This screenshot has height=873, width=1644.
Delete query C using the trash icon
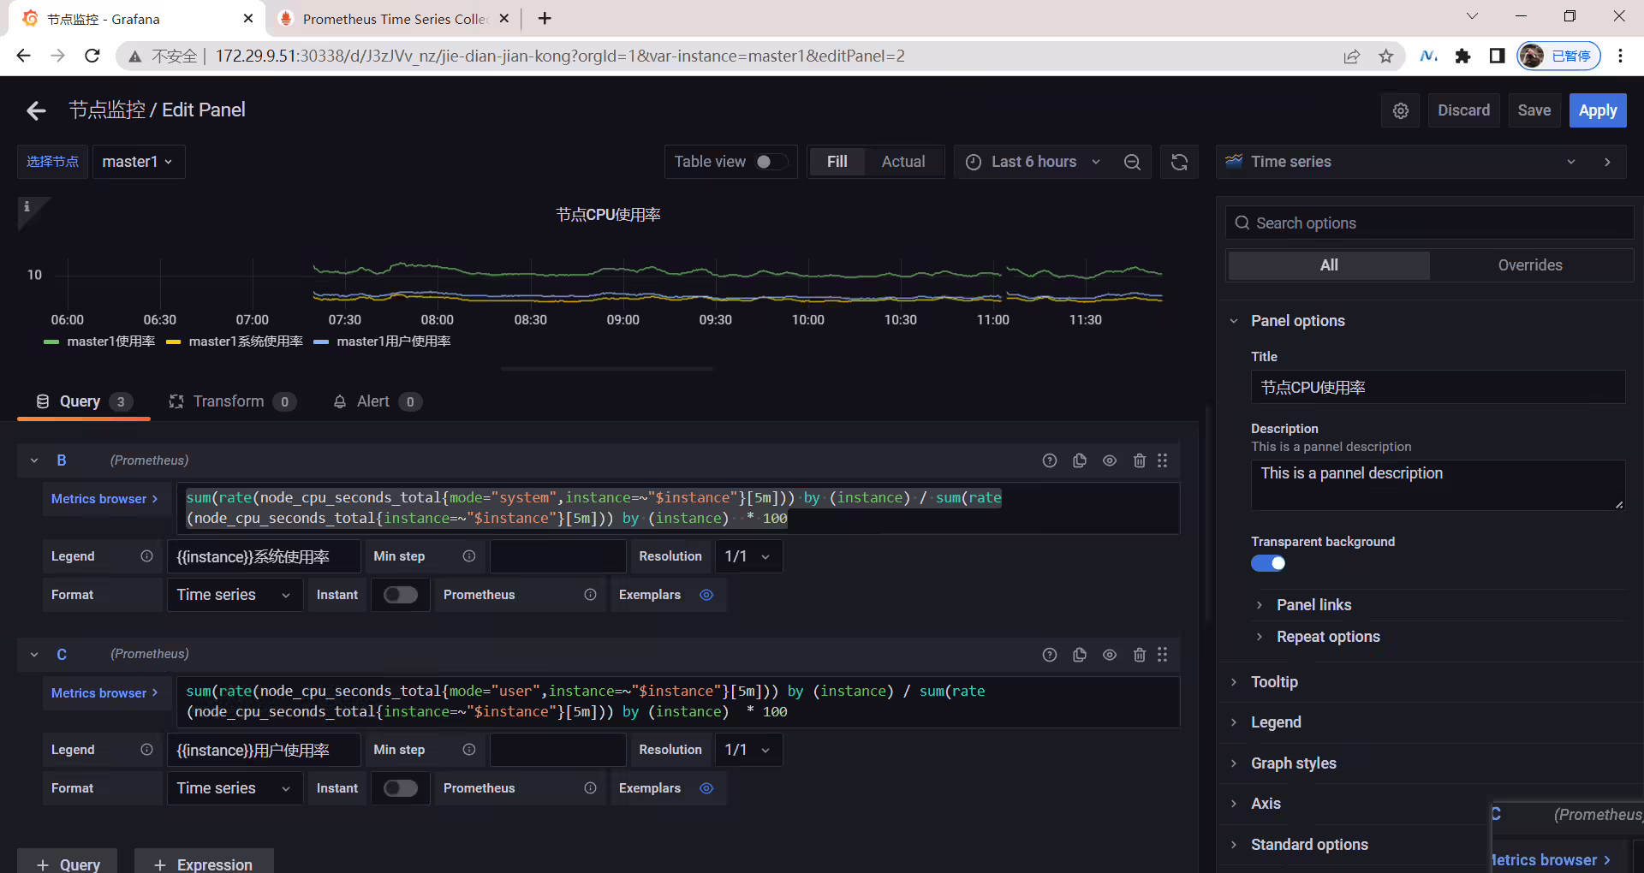pyautogui.click(x=1139, y=655)
